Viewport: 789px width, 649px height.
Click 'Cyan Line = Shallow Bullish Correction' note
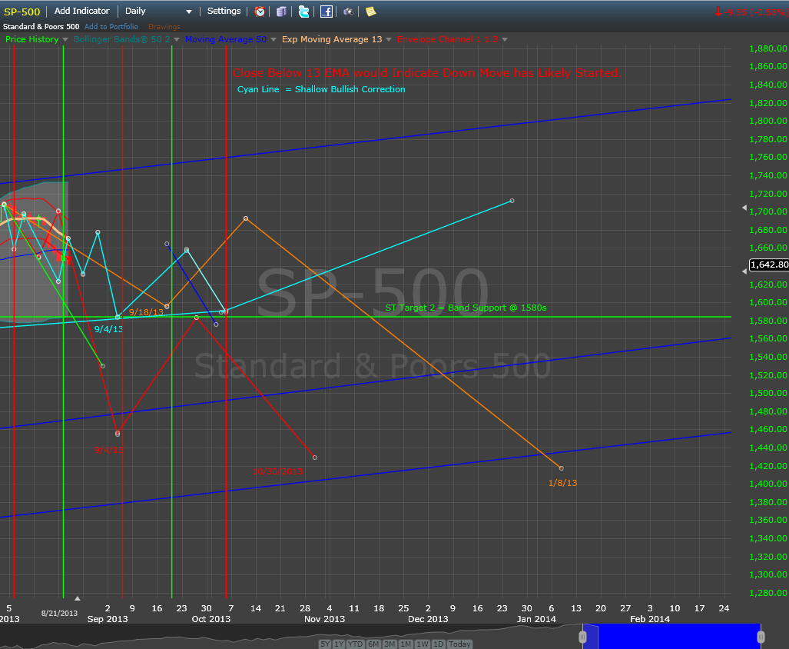click(321, 89)
